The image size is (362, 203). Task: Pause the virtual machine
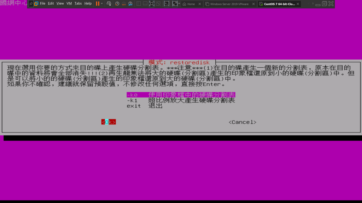97,4
